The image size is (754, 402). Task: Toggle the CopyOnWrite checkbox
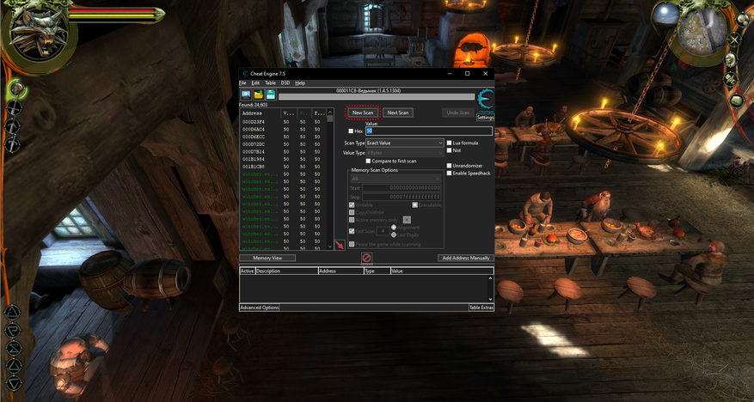(x=352, y=212)
